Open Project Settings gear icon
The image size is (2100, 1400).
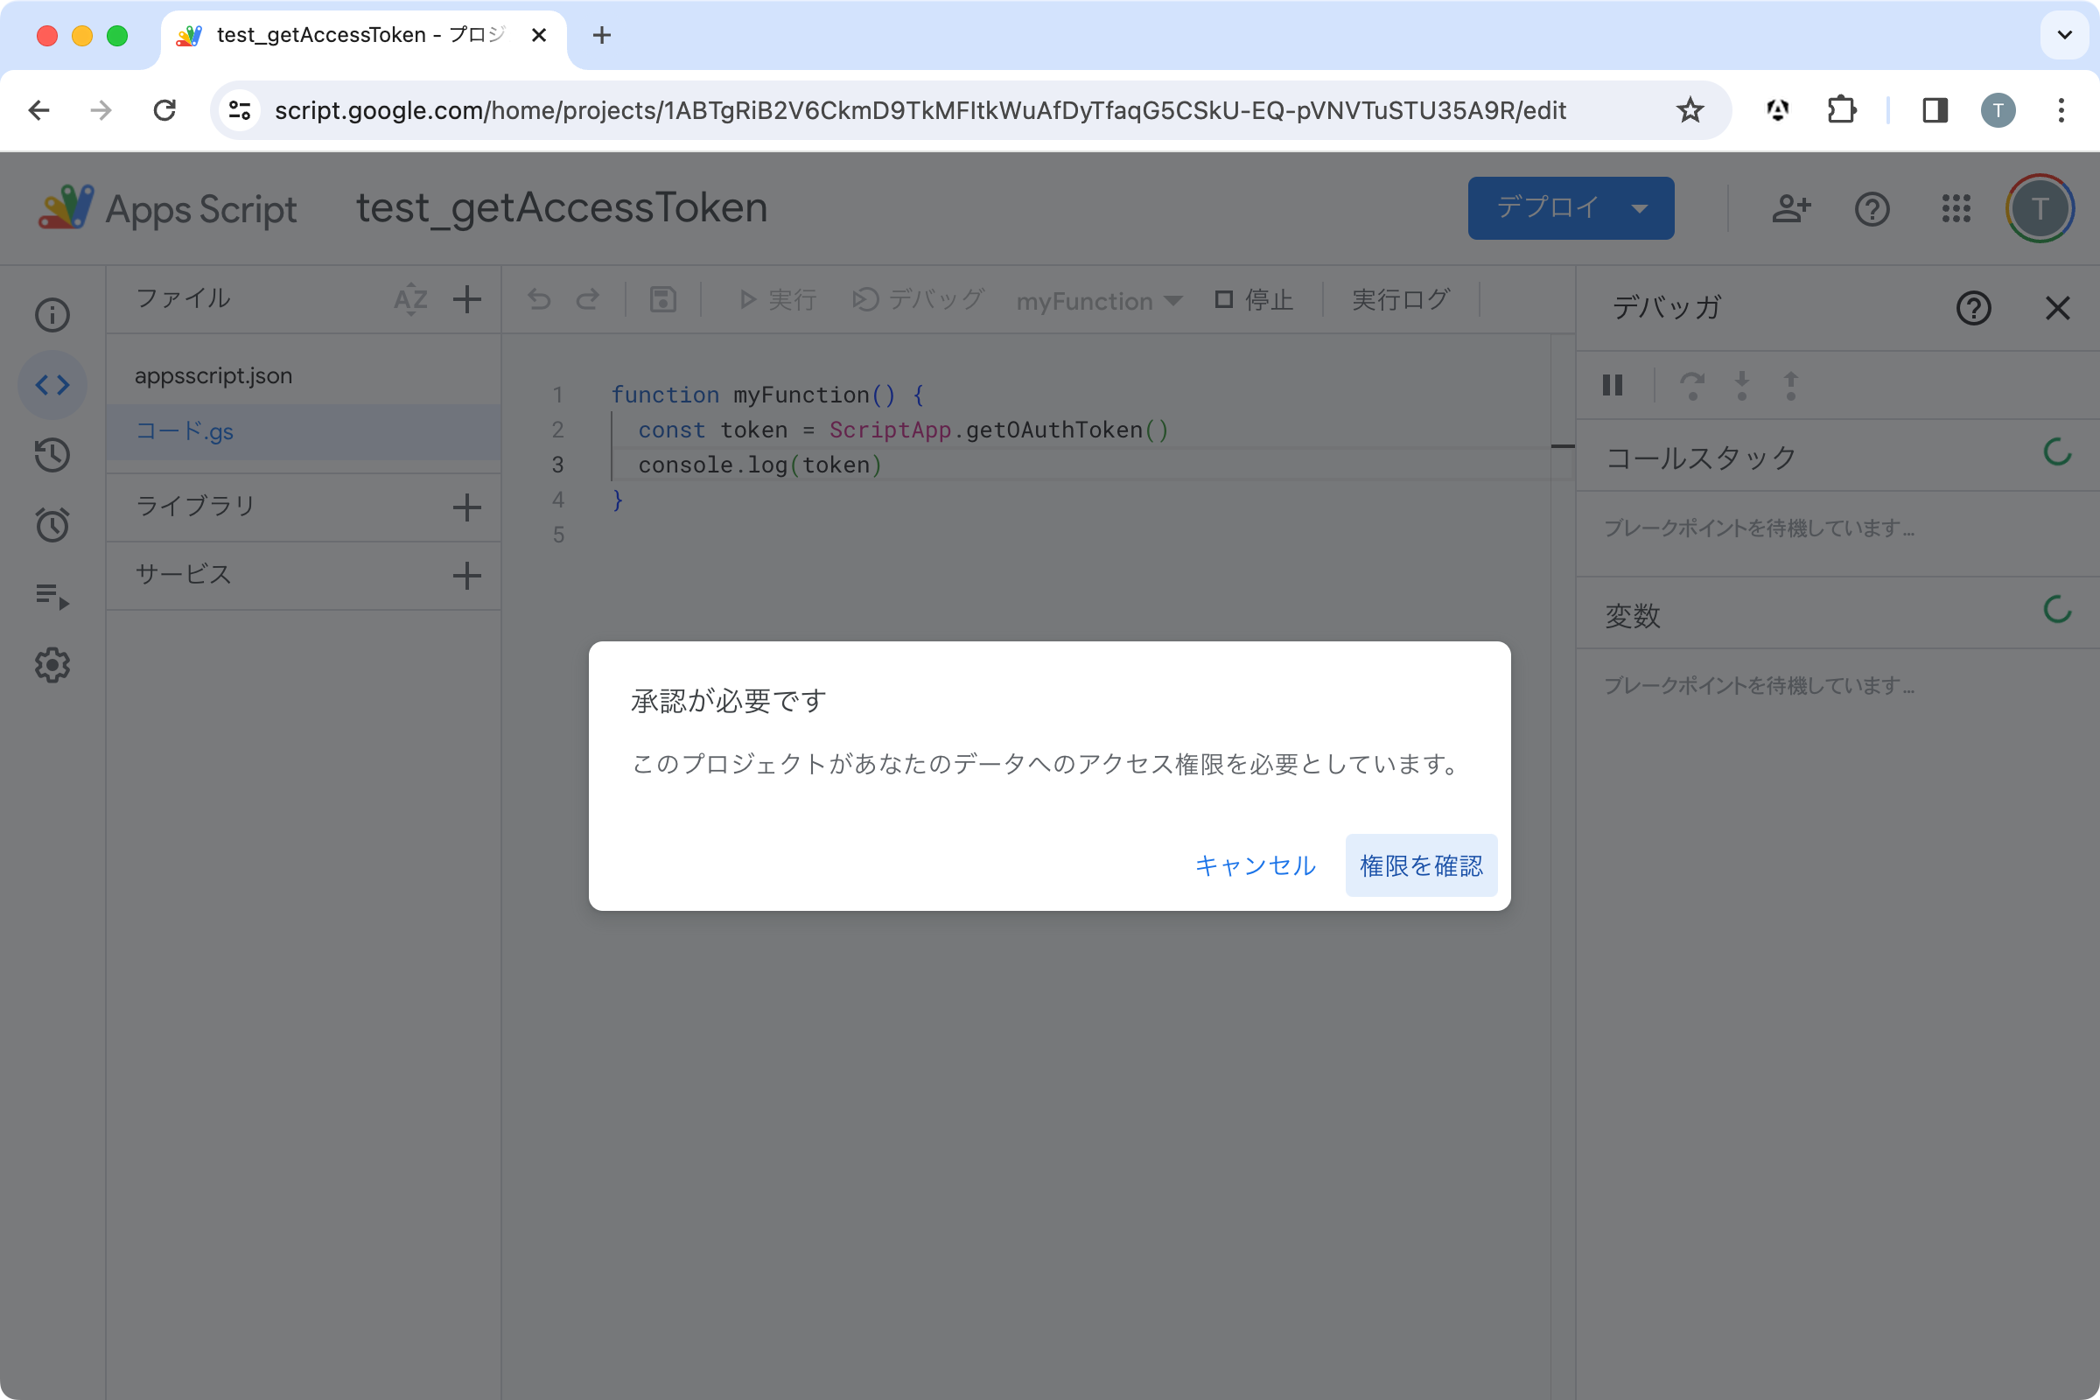click(x=52, y=665)
